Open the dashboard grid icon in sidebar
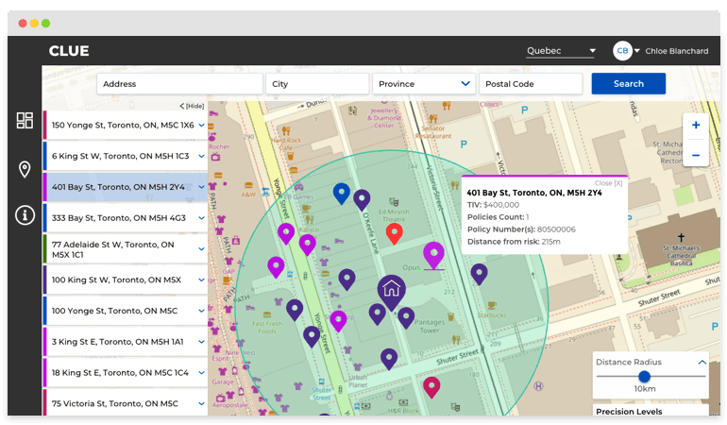 [x=25, y=120]
